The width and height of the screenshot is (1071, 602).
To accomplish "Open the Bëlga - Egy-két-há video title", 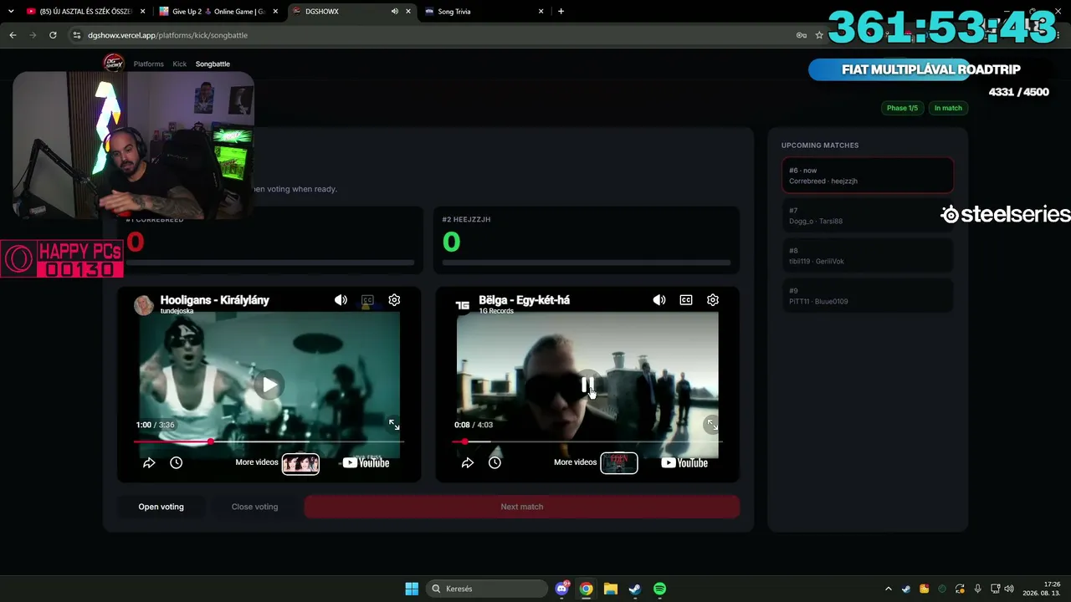I will point(525,300).
